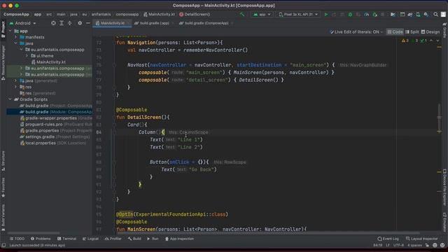The width and height of the screenshot is (448, 252).
Task: Switch to Split view mode
Action: click(x=412, y=32)
